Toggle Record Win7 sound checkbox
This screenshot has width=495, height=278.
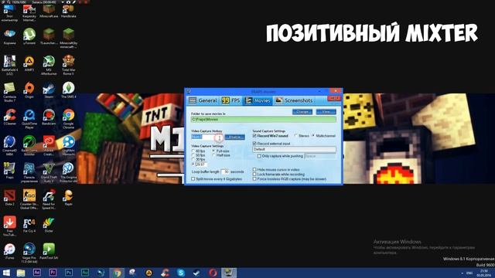[254, 136]
